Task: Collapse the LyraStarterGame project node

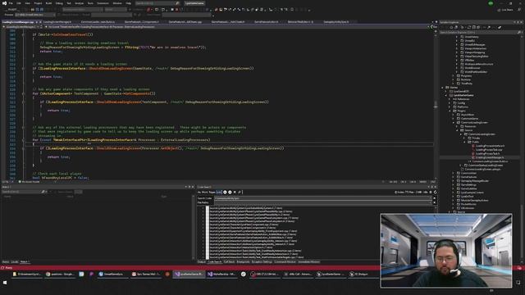Action: click(x=446, y=95)
